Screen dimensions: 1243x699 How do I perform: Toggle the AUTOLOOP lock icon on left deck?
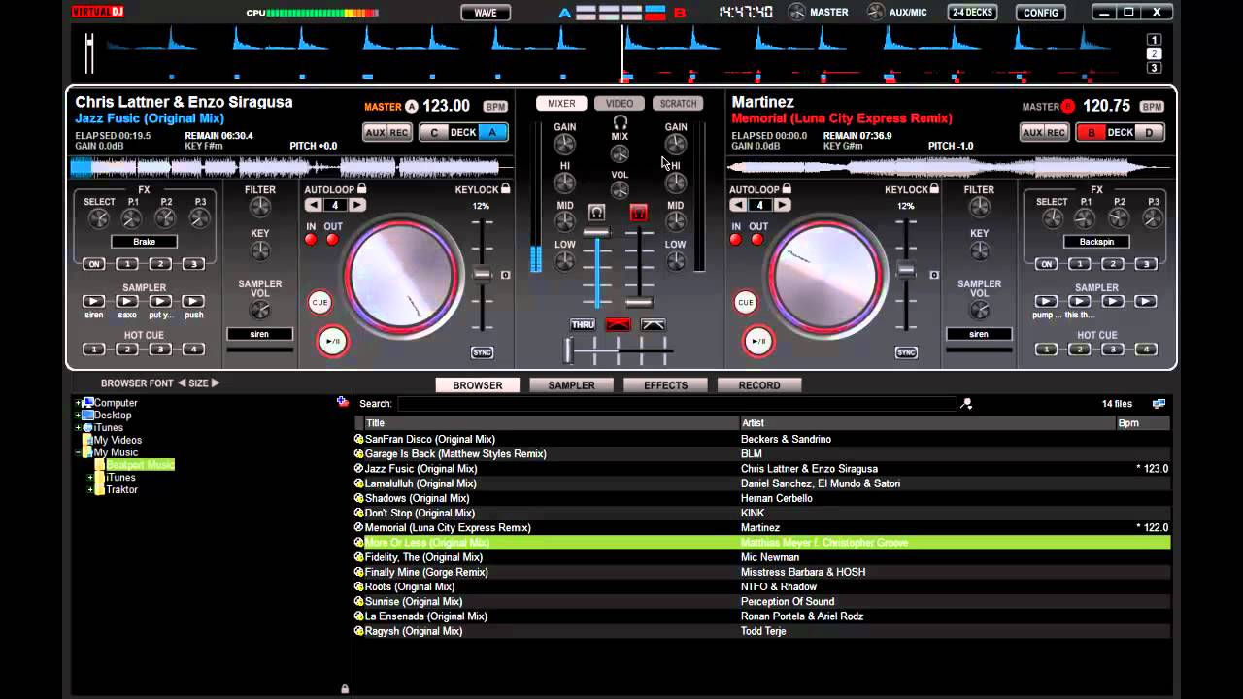click(361, 189)
